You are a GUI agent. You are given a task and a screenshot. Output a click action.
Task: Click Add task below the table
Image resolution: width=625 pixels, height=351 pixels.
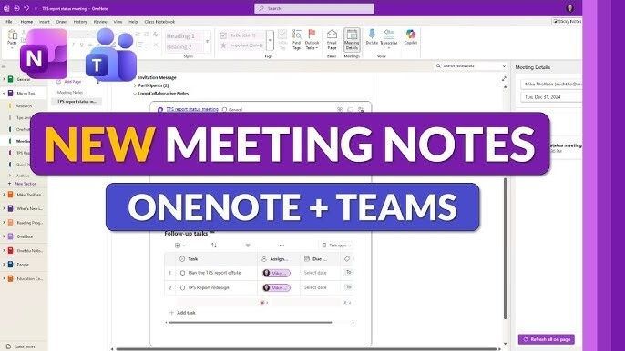[x=182, y=313]
